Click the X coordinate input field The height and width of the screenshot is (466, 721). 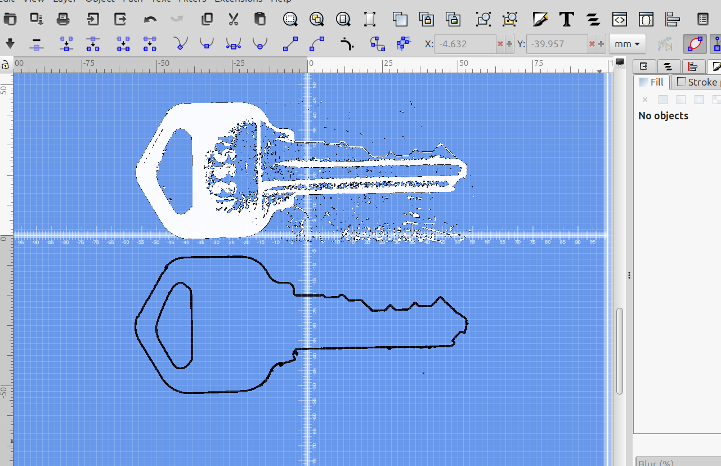click(x=464, y=44)
